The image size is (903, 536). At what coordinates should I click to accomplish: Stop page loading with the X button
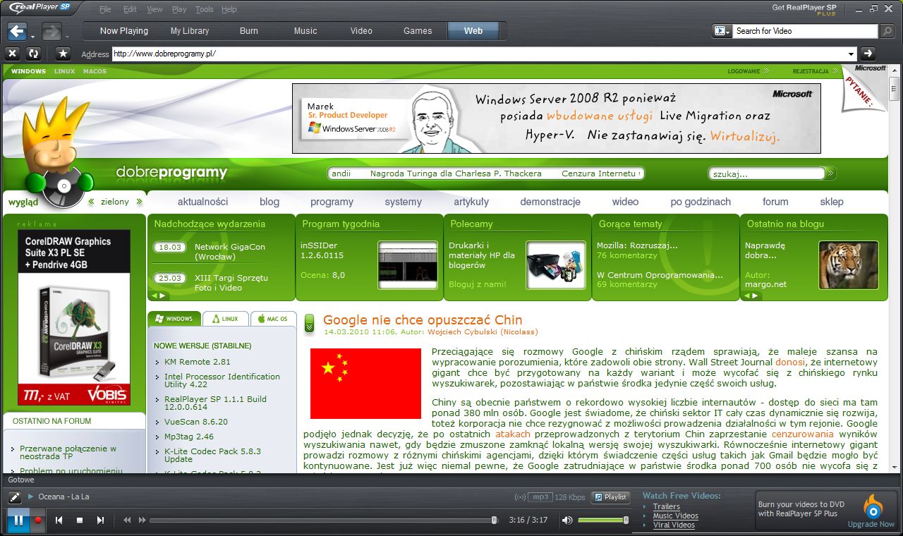12,54
